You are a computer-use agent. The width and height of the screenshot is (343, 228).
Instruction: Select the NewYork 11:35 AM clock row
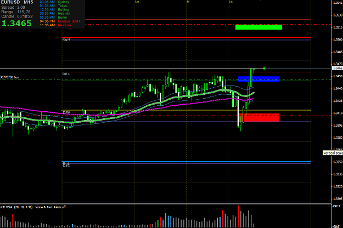tap(55, 25)
